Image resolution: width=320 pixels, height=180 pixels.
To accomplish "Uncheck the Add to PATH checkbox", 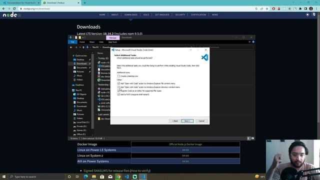I will pyautogui.click(x=118, y=94).
